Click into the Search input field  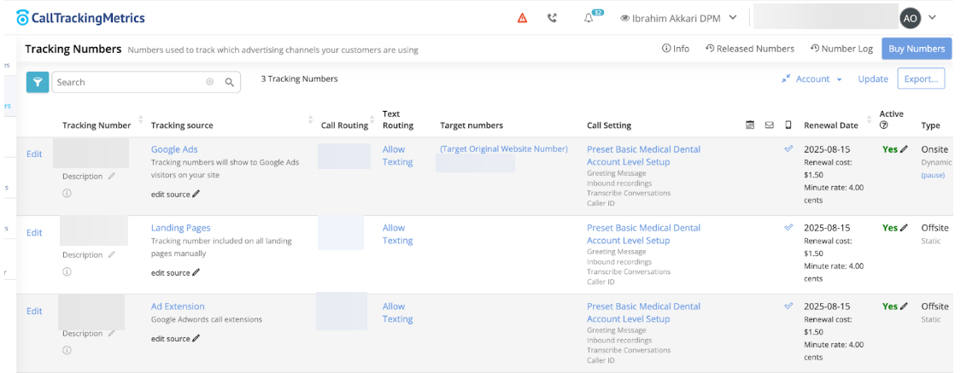tap(128, 83)
